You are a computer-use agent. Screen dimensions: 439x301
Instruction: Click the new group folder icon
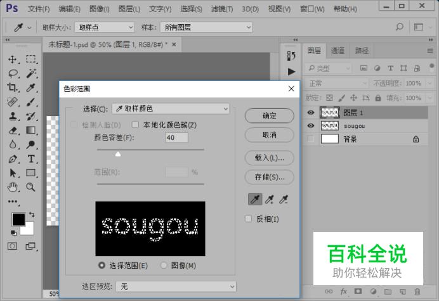(388, 291)
